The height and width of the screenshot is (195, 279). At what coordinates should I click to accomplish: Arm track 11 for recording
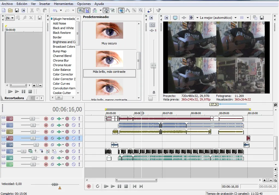tap(46, 125)
